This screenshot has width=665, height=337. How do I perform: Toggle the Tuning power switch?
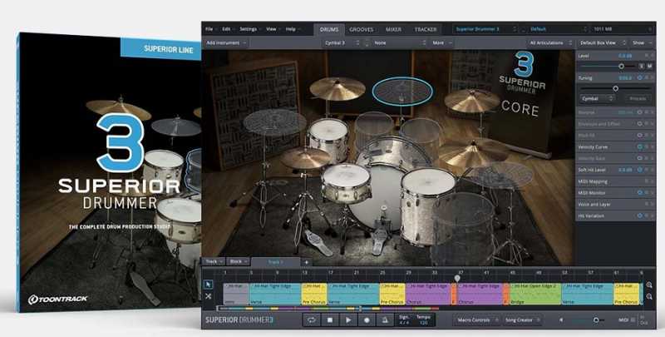[639, 78]
